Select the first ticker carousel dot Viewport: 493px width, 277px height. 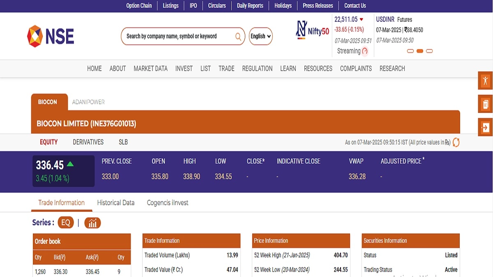point(410,51)
